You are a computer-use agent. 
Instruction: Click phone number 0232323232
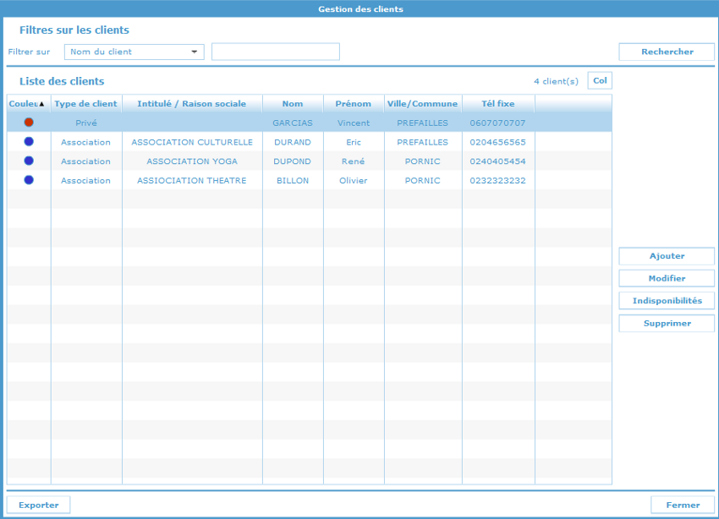[498, 181]
